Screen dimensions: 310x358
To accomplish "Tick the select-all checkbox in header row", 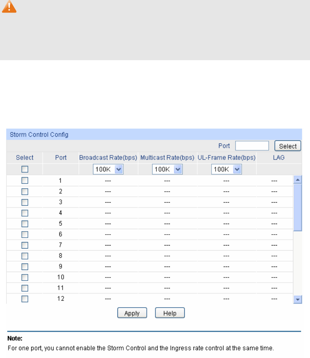I will tap(25, 169).
